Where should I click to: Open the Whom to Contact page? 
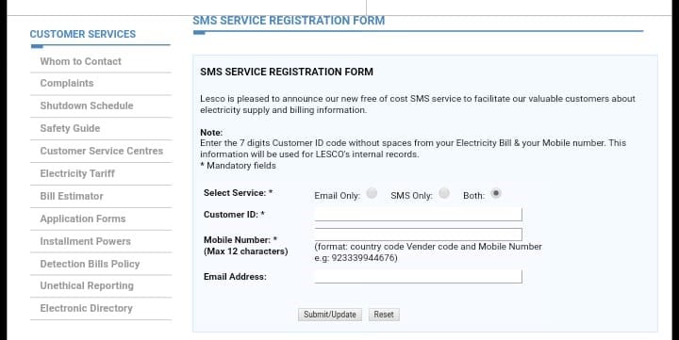pos(80,61)
